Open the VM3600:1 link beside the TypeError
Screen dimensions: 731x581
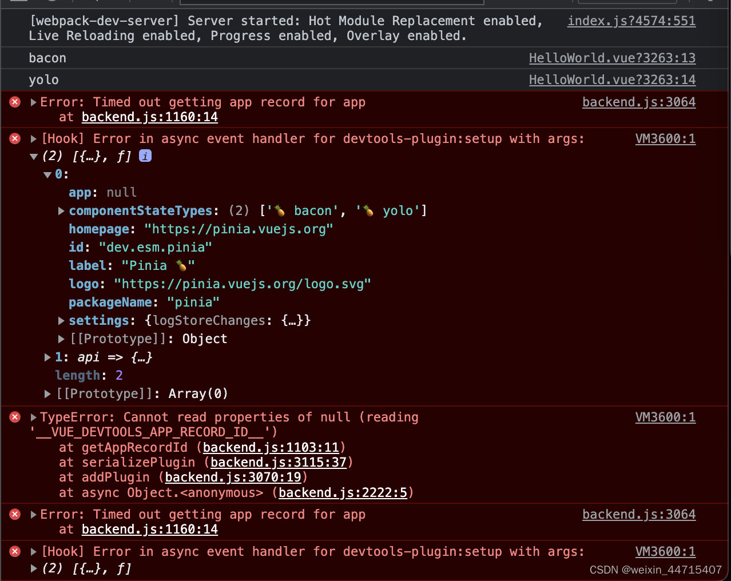coord(665,417)
